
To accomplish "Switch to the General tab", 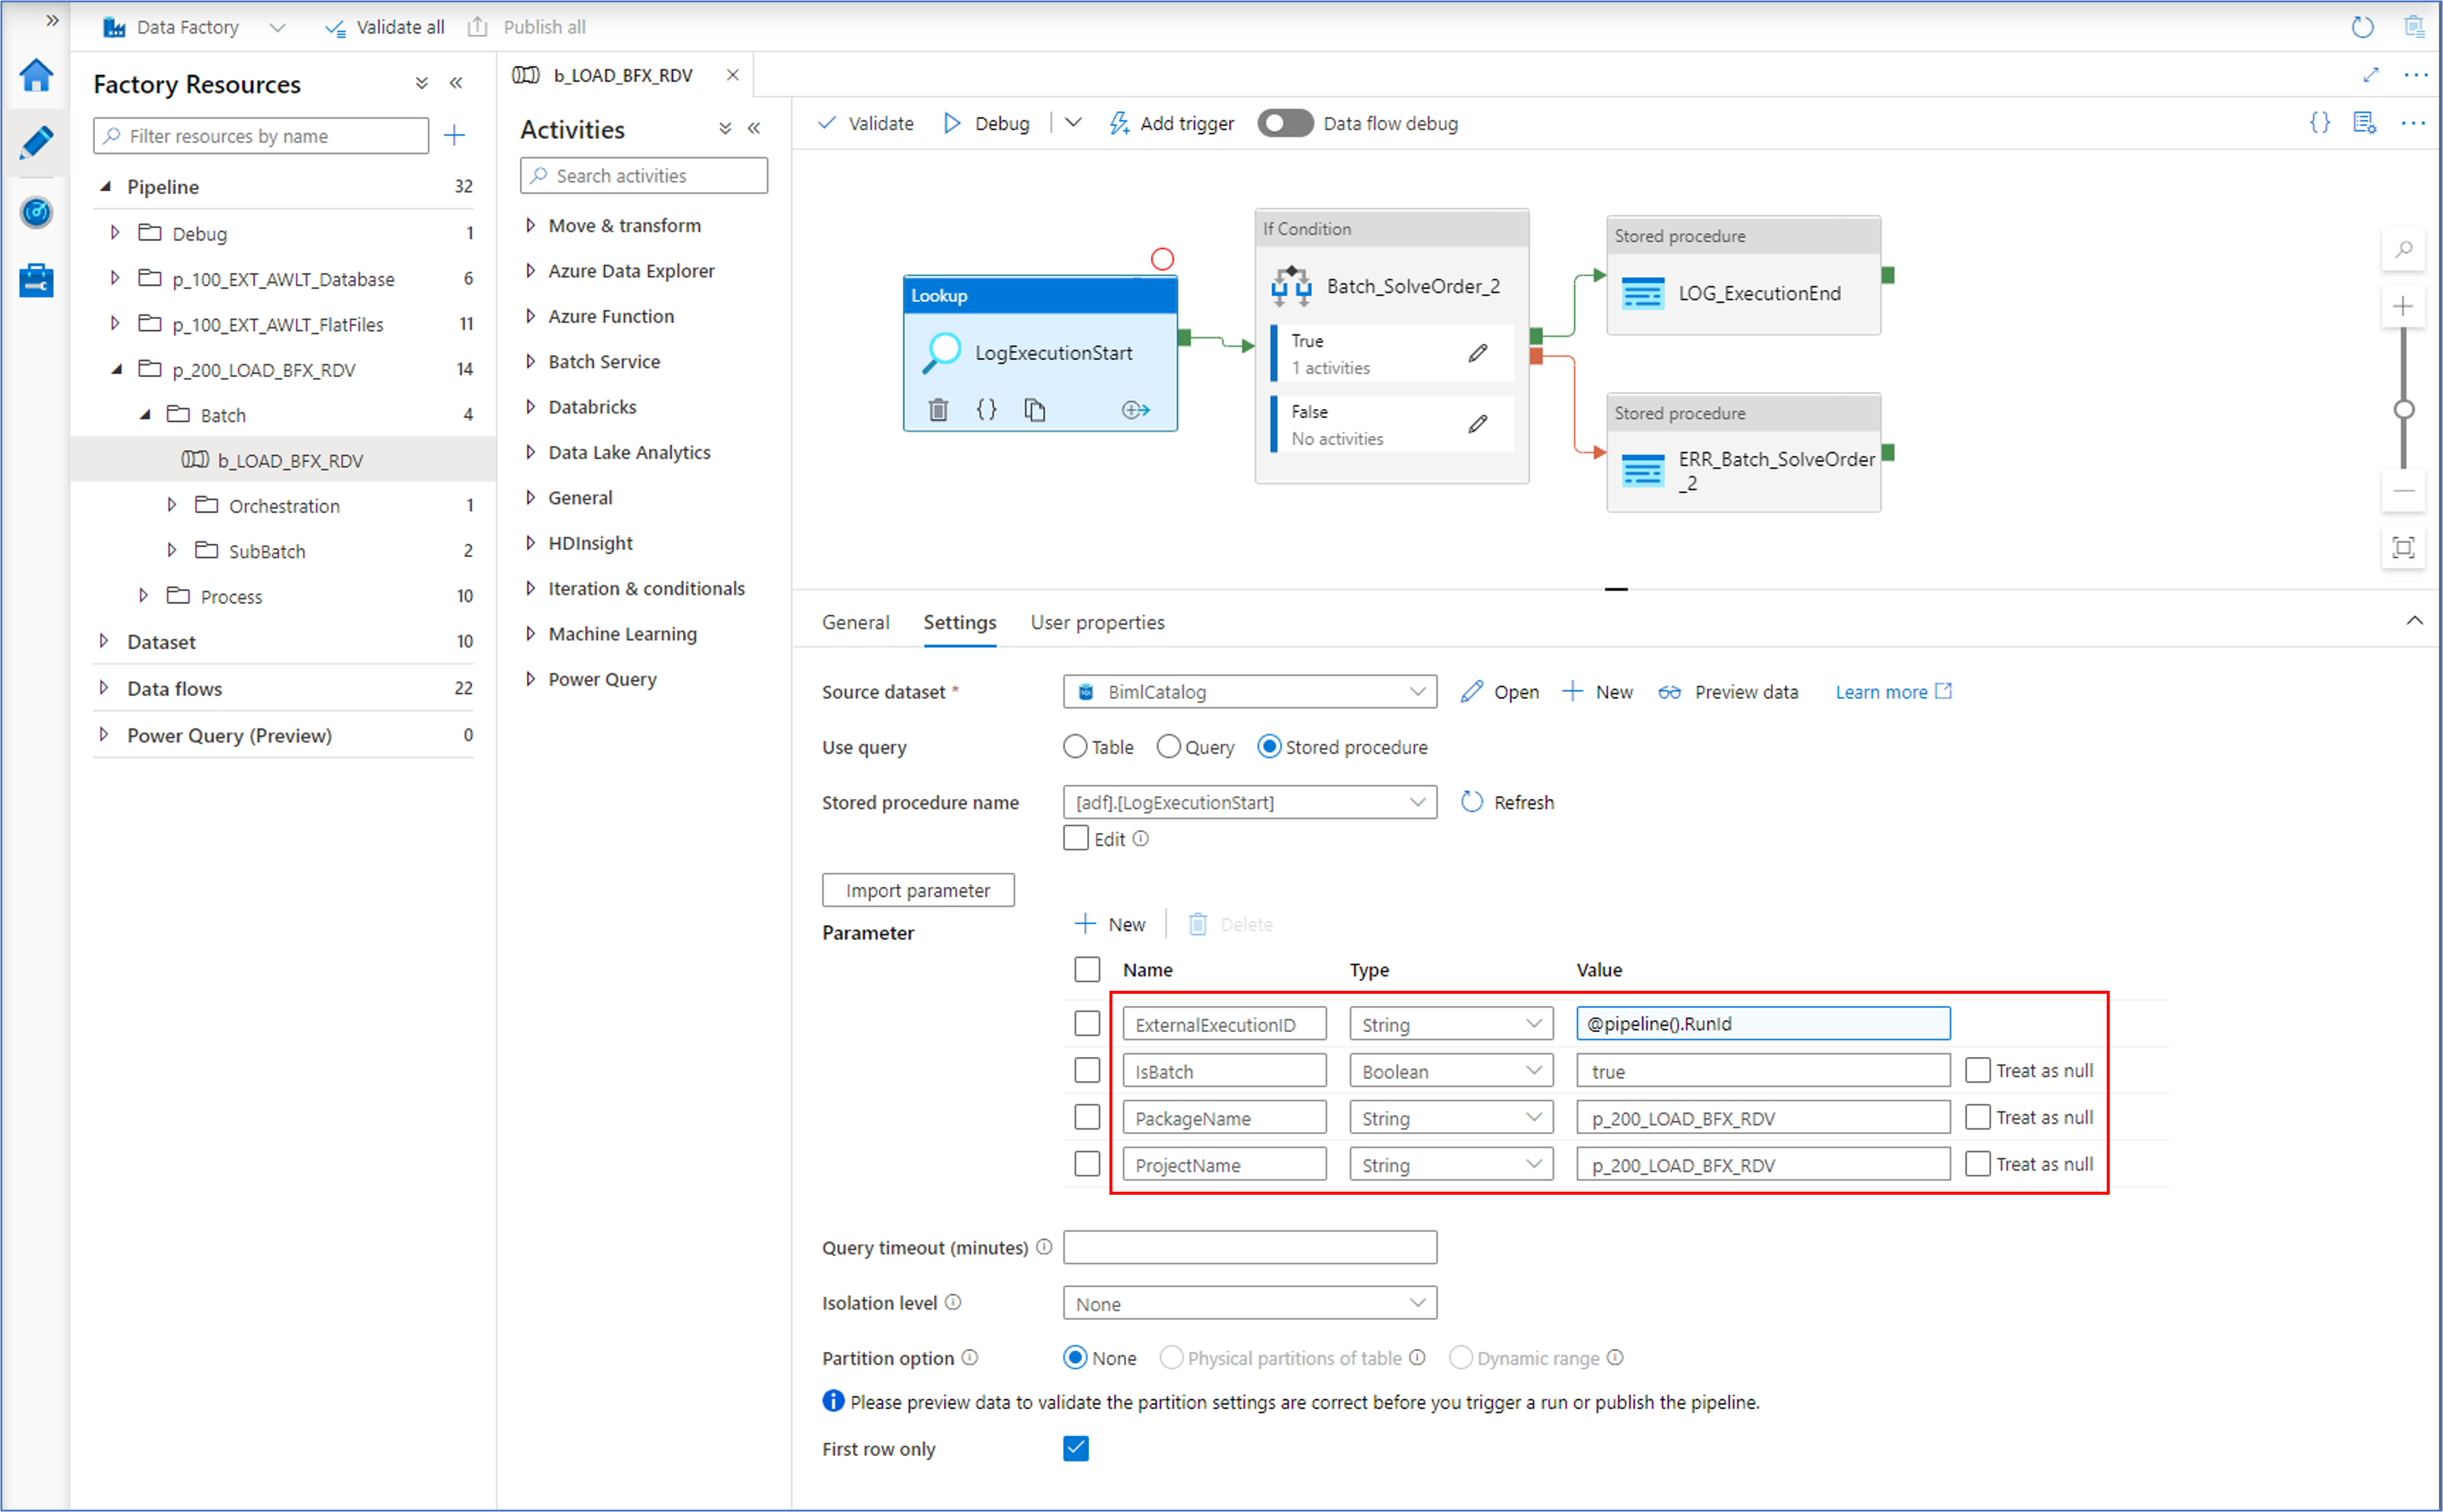I will pos(855,622).
